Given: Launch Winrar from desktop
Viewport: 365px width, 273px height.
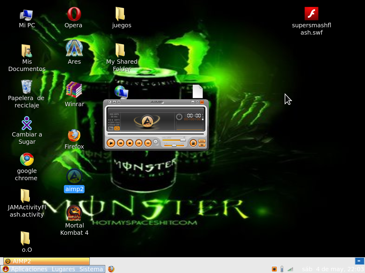Looking at the screenshot, I should point(74,94).
